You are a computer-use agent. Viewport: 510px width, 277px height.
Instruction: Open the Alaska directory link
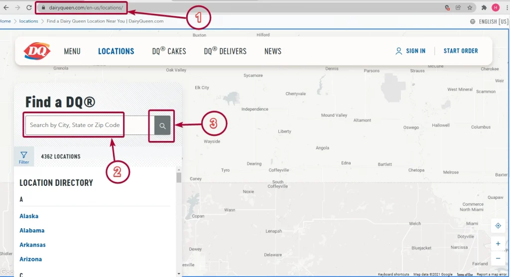(29, 216)
